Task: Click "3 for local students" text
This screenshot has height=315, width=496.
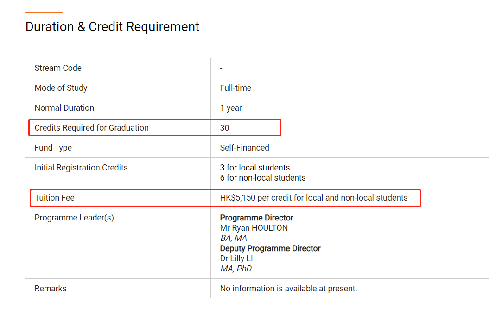Action: click(255, 168)
